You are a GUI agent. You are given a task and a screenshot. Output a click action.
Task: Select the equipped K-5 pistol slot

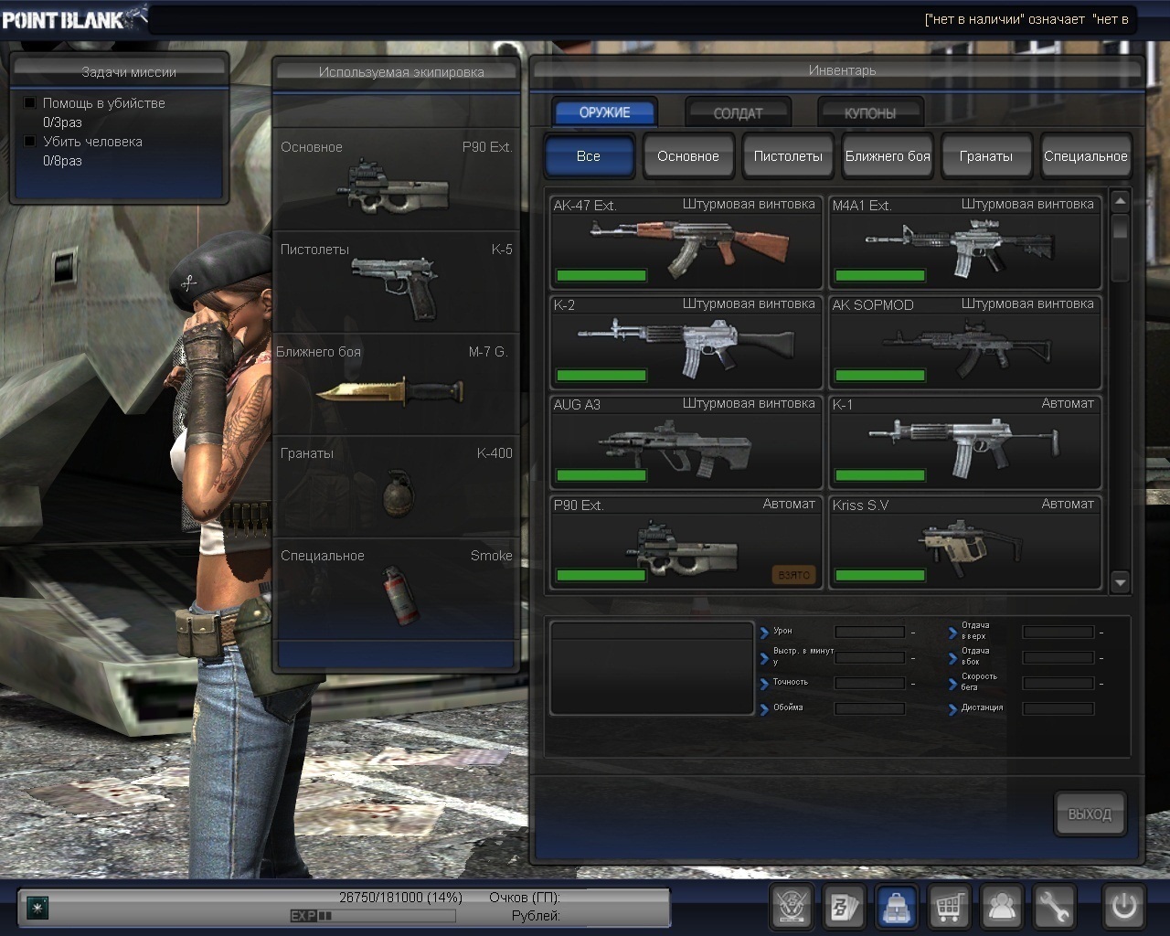397,282
